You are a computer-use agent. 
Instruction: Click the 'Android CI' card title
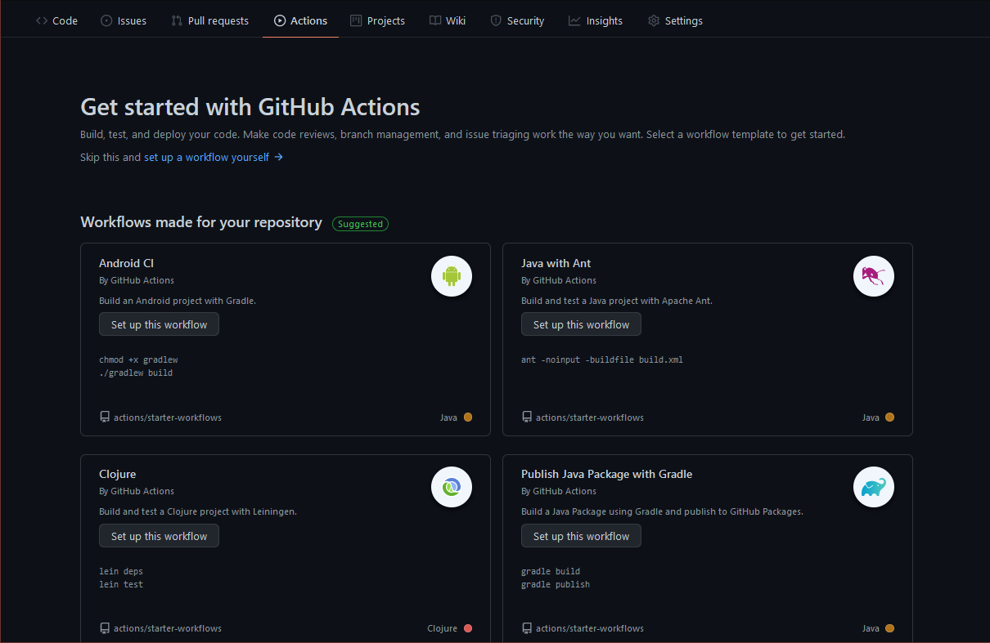(126, 263)
